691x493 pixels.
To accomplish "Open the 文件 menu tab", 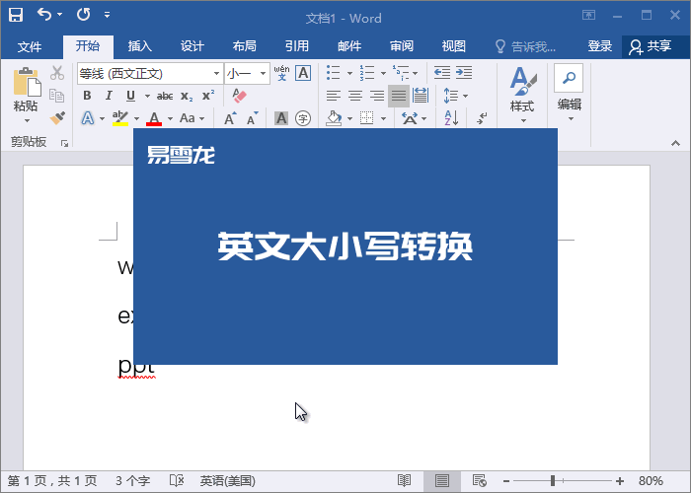I will click(x=30, y=46).
